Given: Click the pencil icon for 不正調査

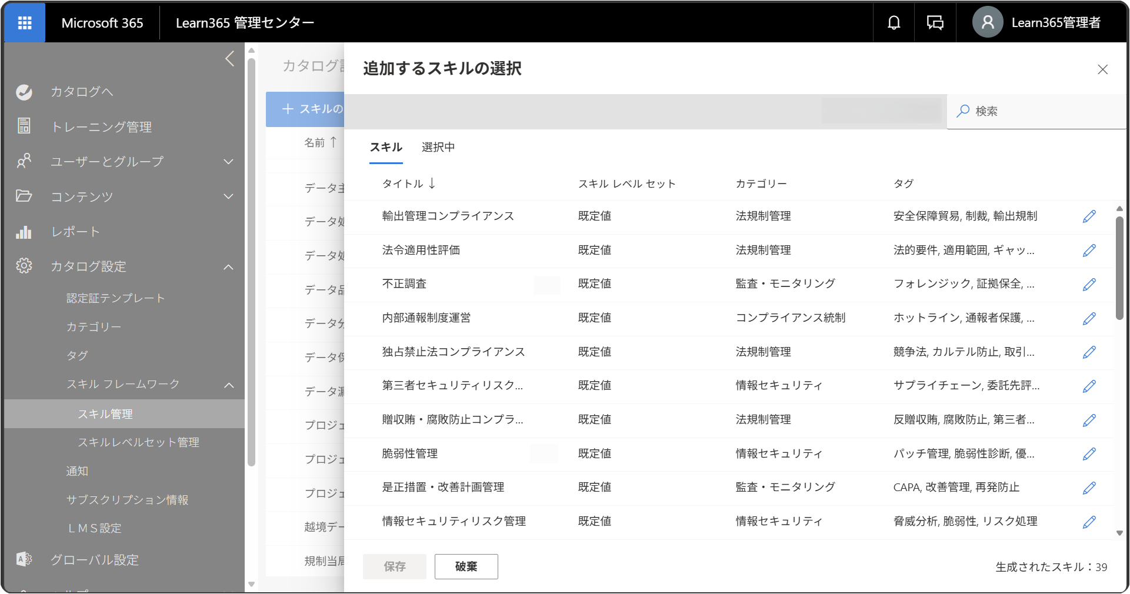Looking at the screenshot, I should click(x=1089, y=285).
